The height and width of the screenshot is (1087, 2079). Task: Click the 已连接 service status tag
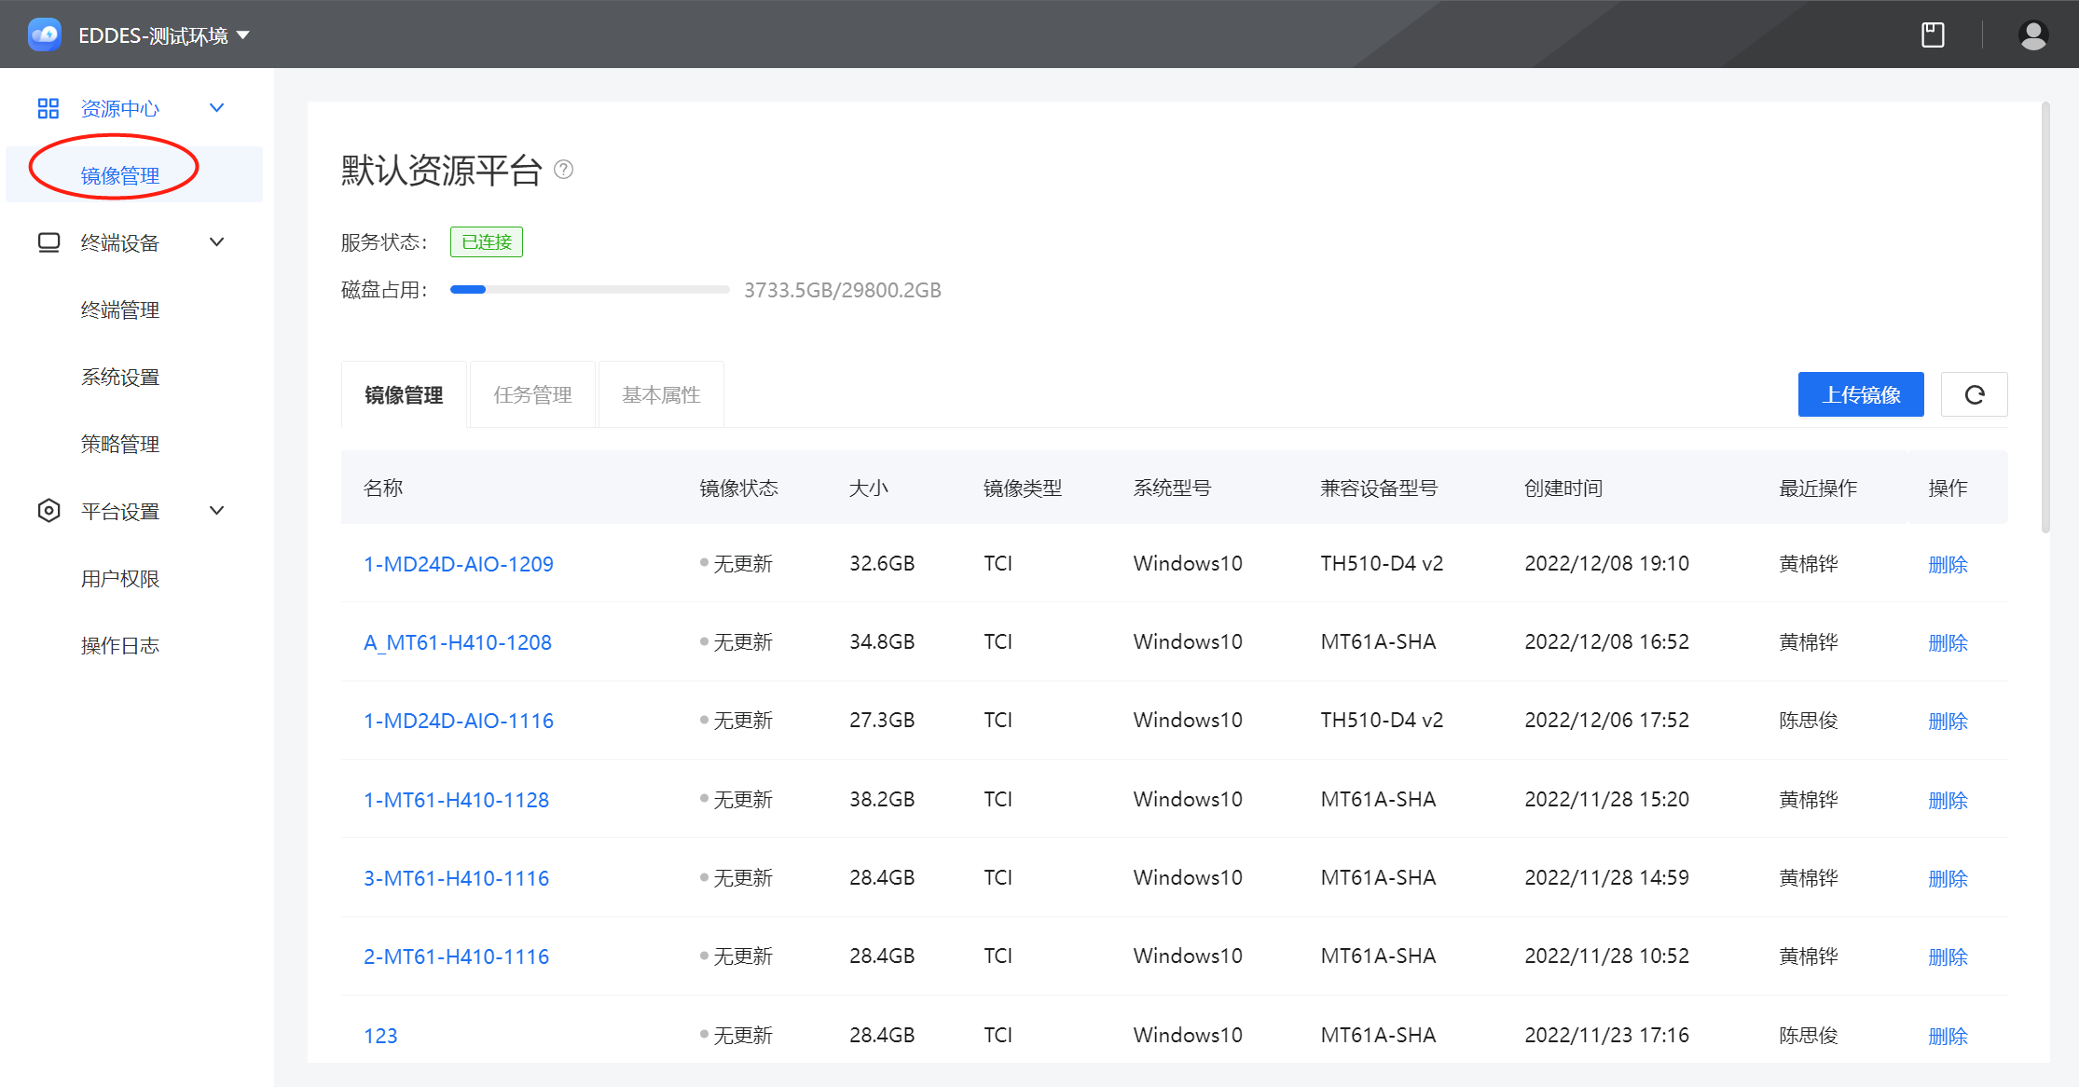tap(487, 241)
